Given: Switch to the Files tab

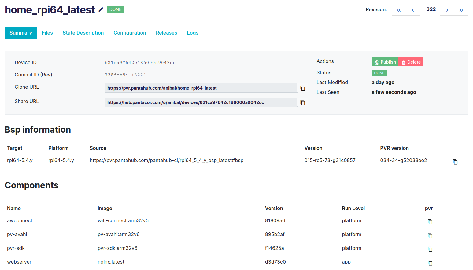Looking at the screenshot, I should click(x=47, y=33).
